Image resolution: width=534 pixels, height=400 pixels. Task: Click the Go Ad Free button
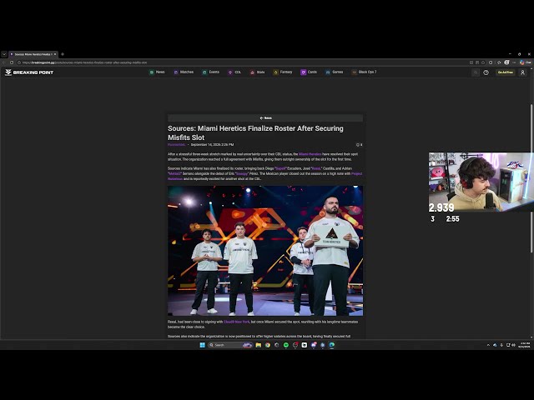506,72
